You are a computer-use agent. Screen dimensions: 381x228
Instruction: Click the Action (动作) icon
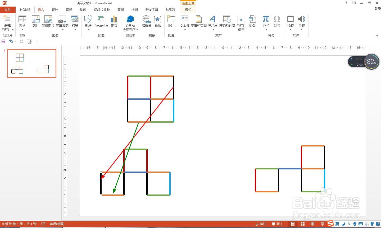click(x=157, y=19)
